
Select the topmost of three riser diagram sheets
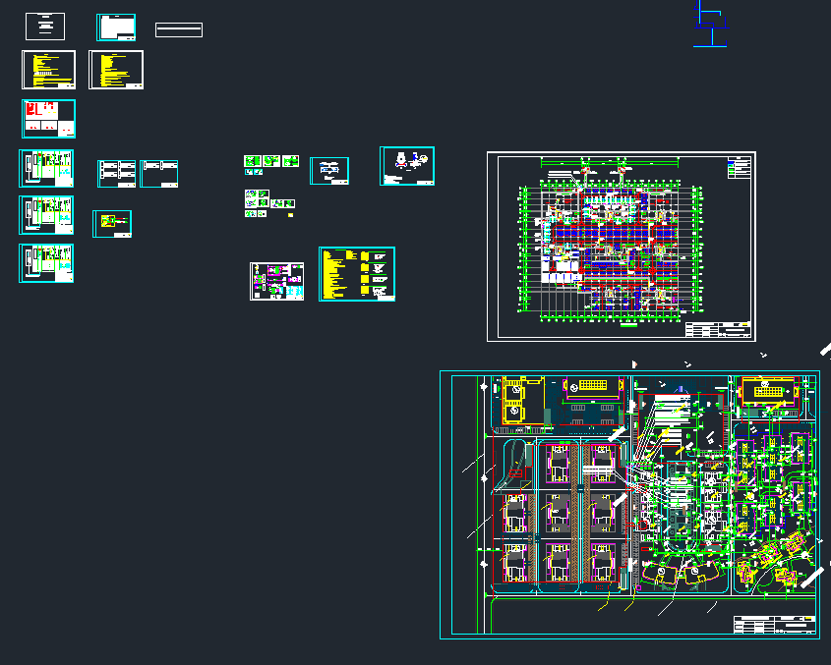point(47,168)
